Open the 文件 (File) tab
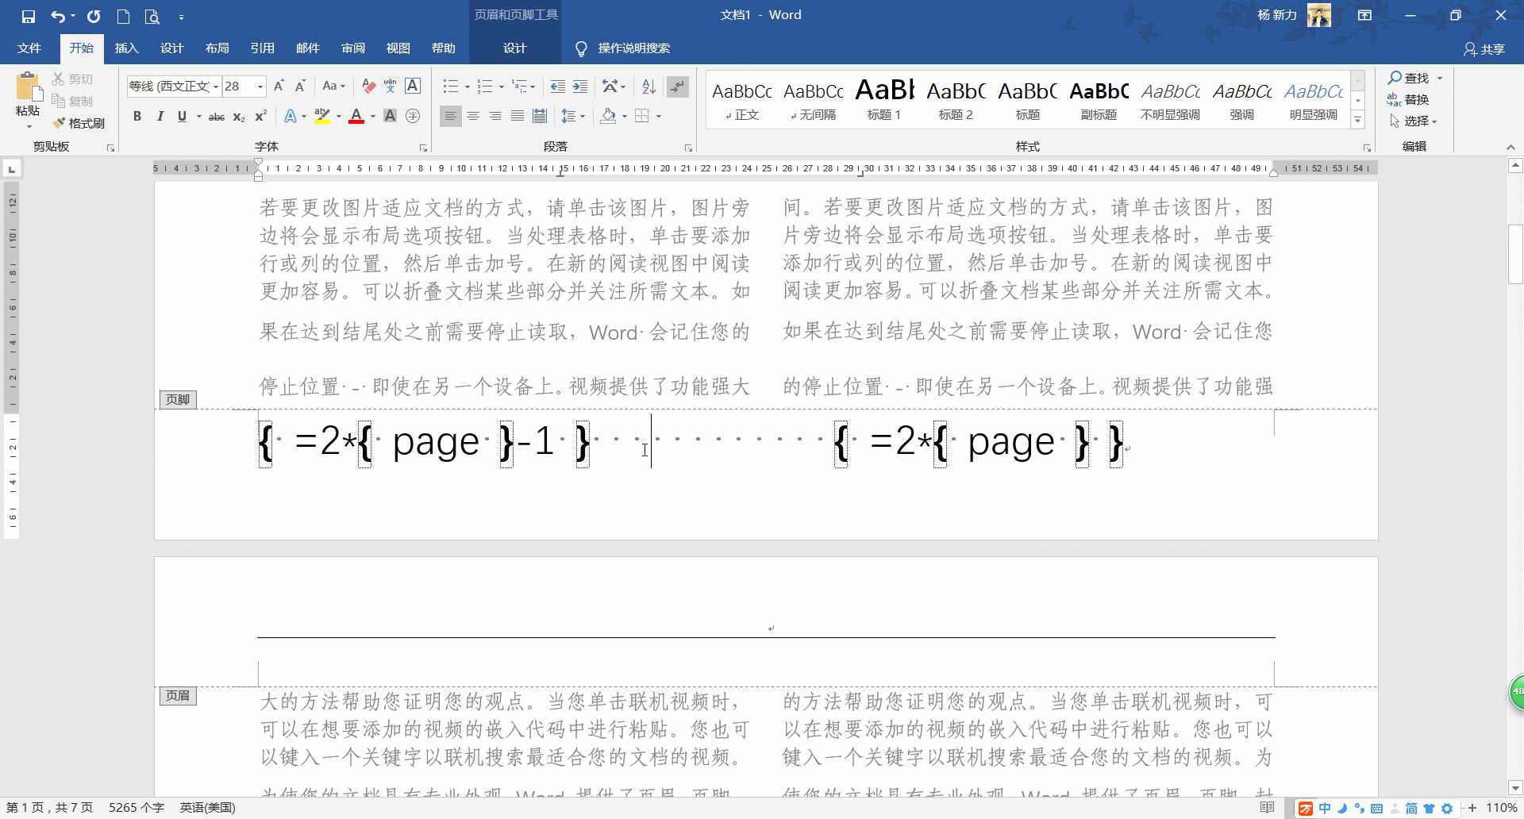Image resolution: width=1524 pixels, height=819 pixels. pyautogui.click(x=29, y=48)
